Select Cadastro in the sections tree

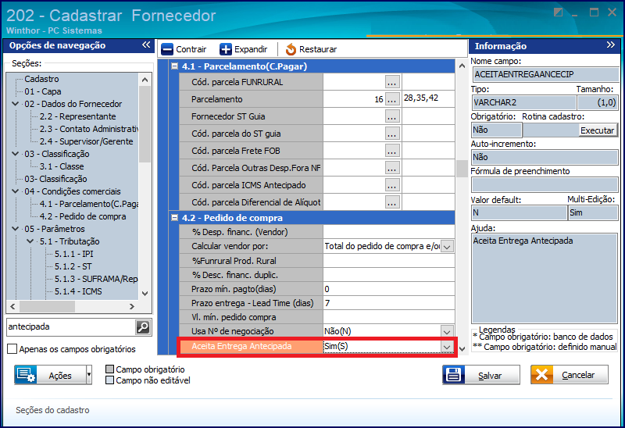click(x=42, y=79)
